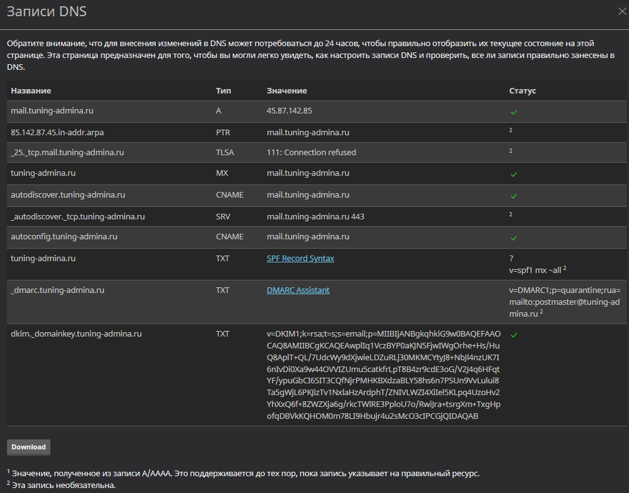Click the question mark status of SPF record
629x493 pixels.
point(511,258)
